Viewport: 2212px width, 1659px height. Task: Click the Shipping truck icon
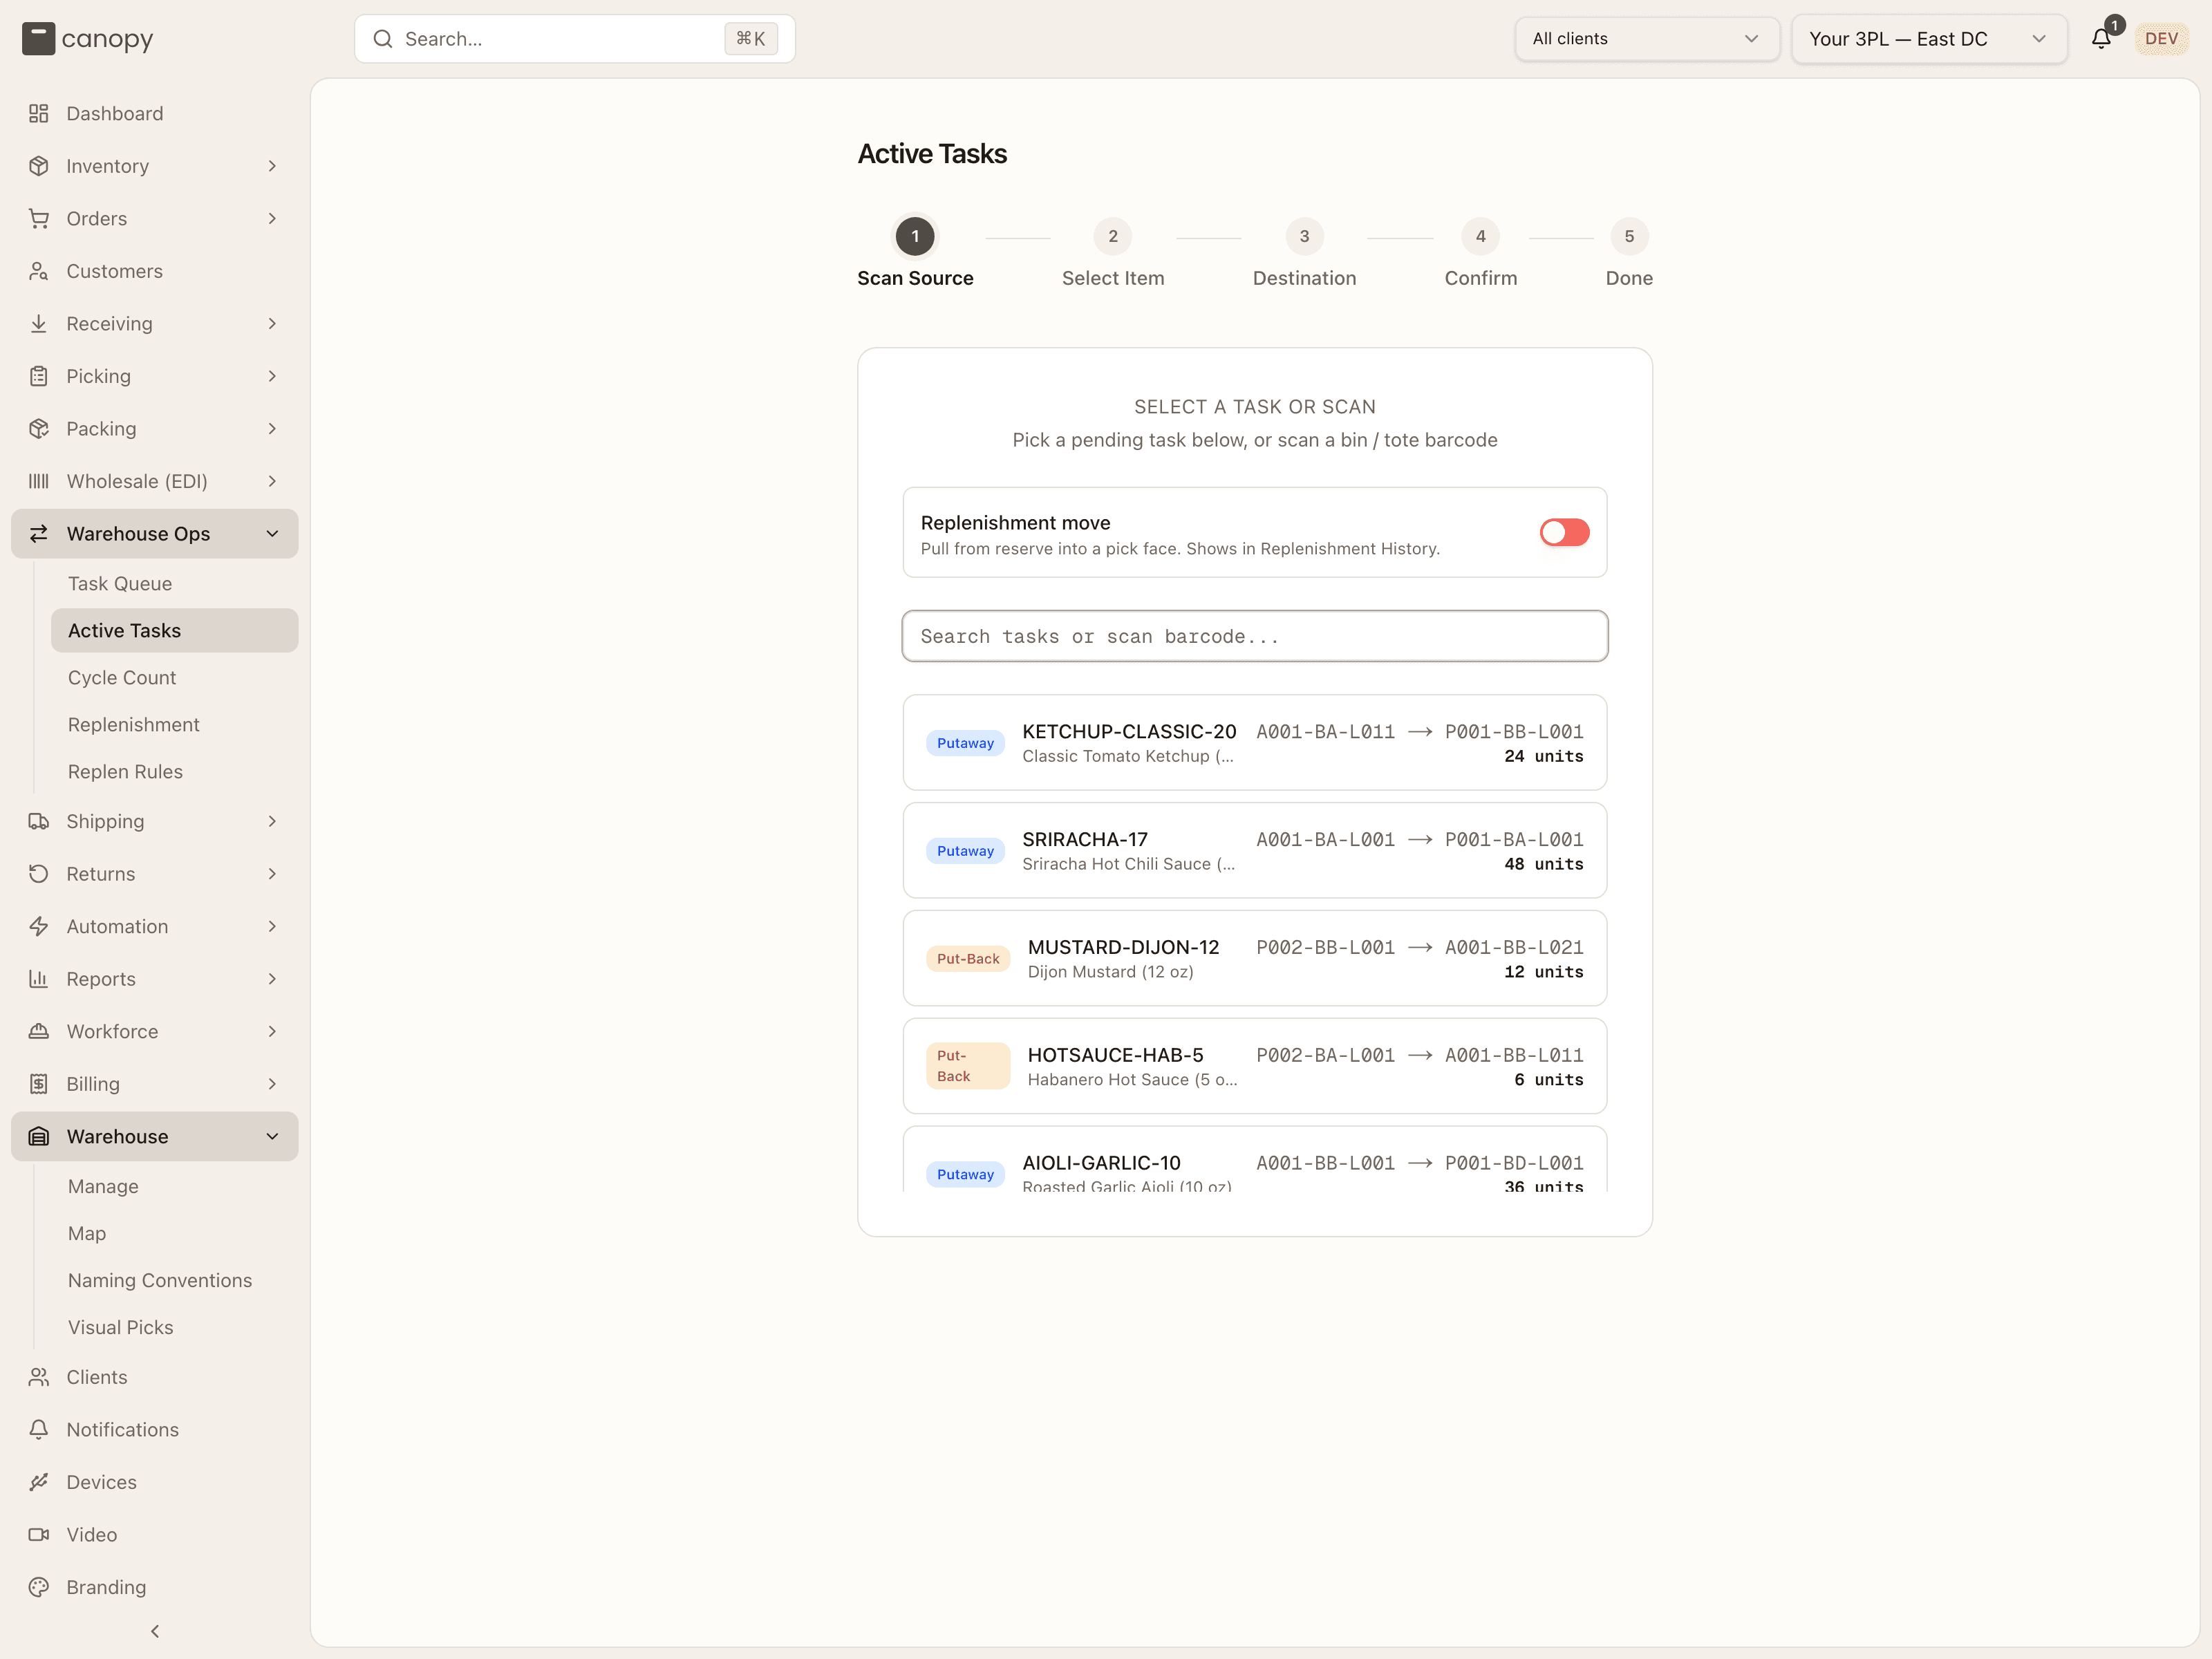tap(39, 821)
